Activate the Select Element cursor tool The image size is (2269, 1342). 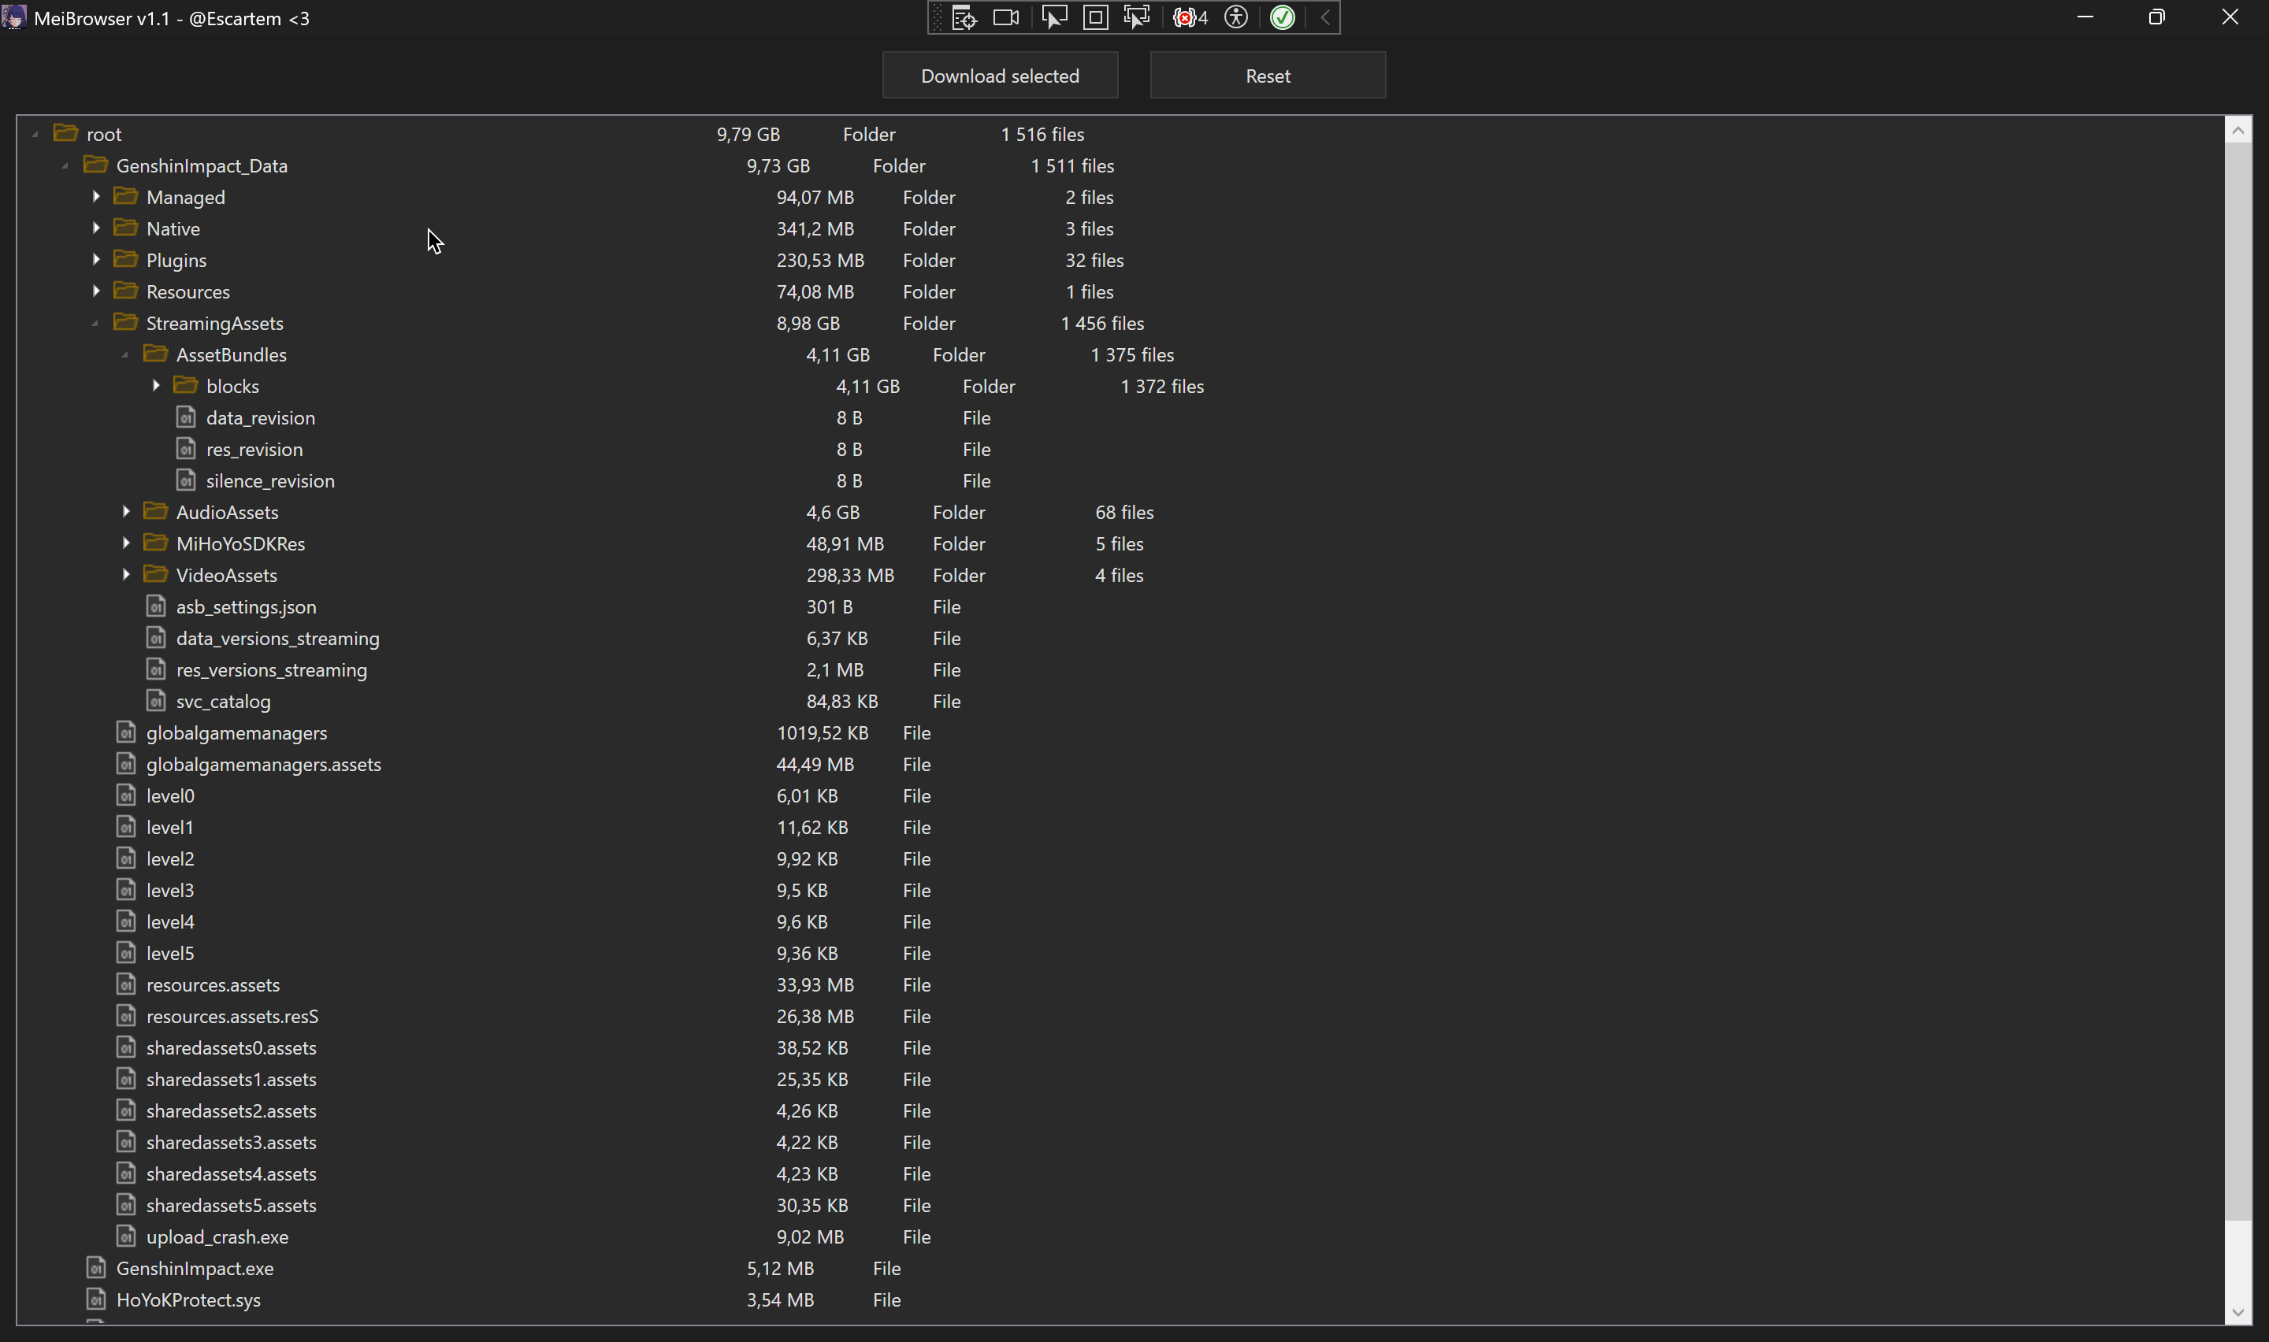coord(1053,18)
